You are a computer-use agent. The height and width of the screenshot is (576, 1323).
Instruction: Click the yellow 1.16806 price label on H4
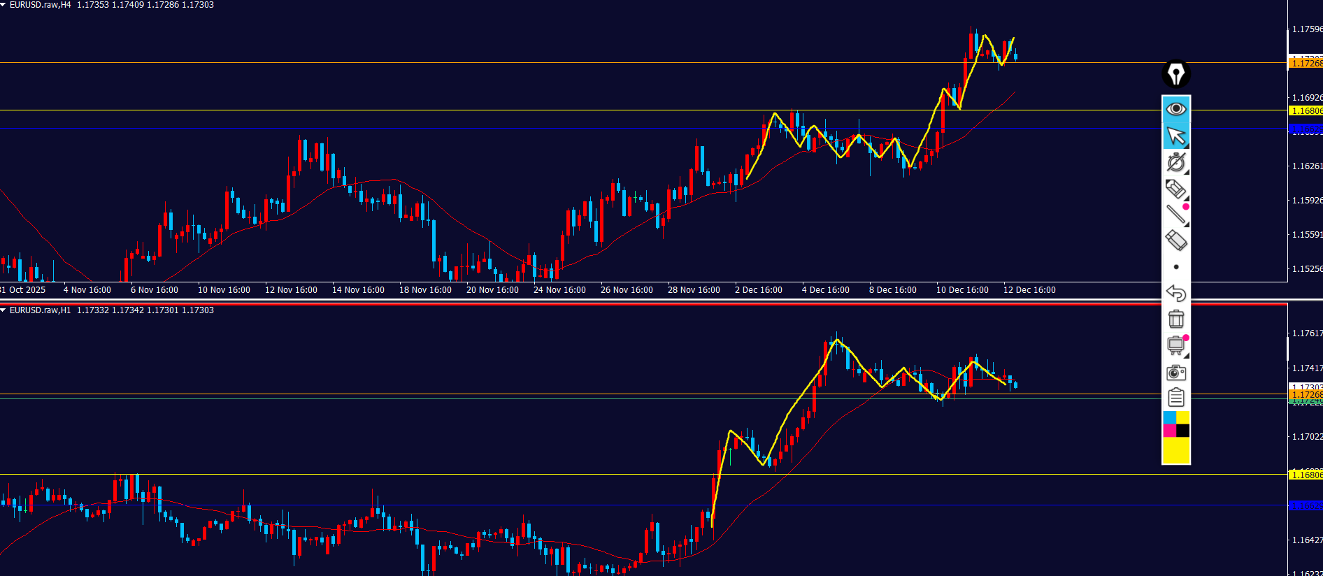[x=1306, y=111]
